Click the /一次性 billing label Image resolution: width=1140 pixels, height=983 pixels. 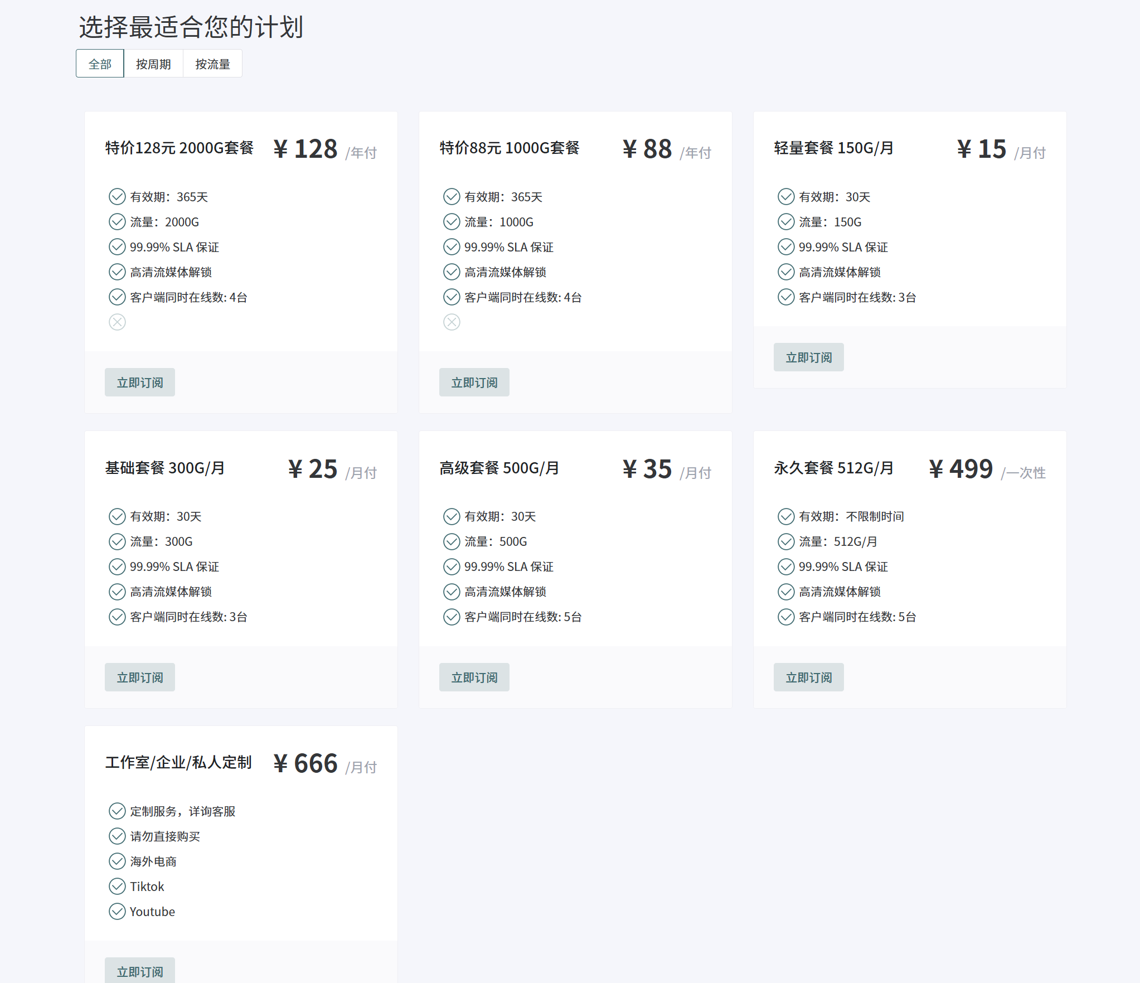pyautogui.click(x=1023, y=473)
